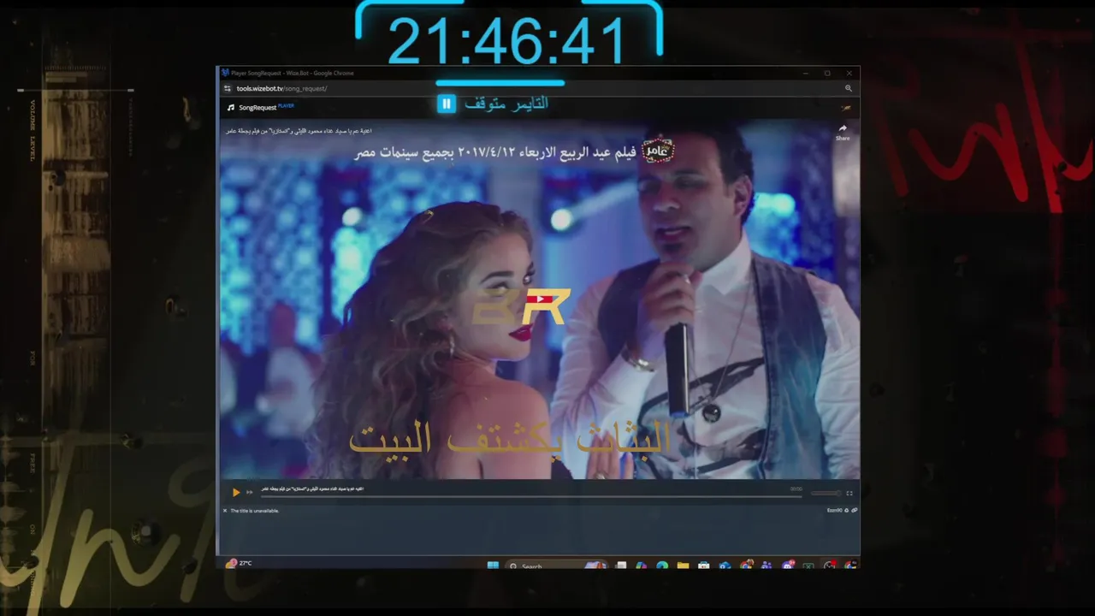The width and height of the screenshot is (1095, 616).
Task: Click the zoom magnifier icon in the address bar
Action: pos(849,88)
